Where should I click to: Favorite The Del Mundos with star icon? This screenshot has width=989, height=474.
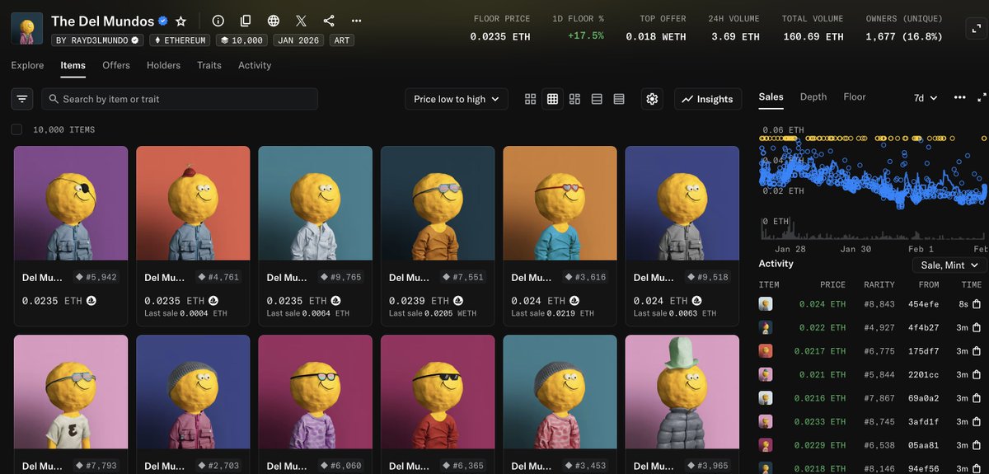tap(181, 21)
